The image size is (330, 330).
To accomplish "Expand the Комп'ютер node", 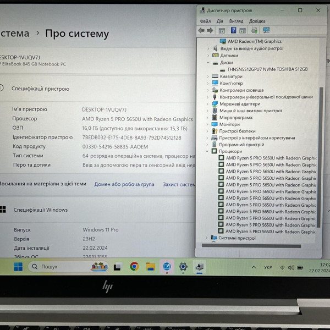I will click(208, 84).
